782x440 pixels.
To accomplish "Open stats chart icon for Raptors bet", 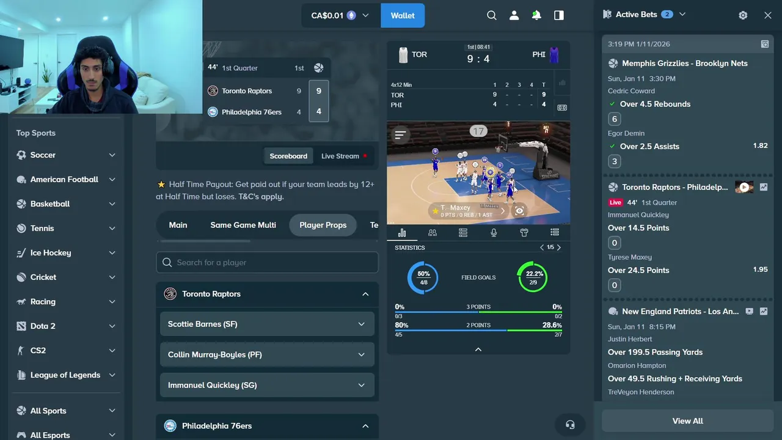I will coord(764,187).
